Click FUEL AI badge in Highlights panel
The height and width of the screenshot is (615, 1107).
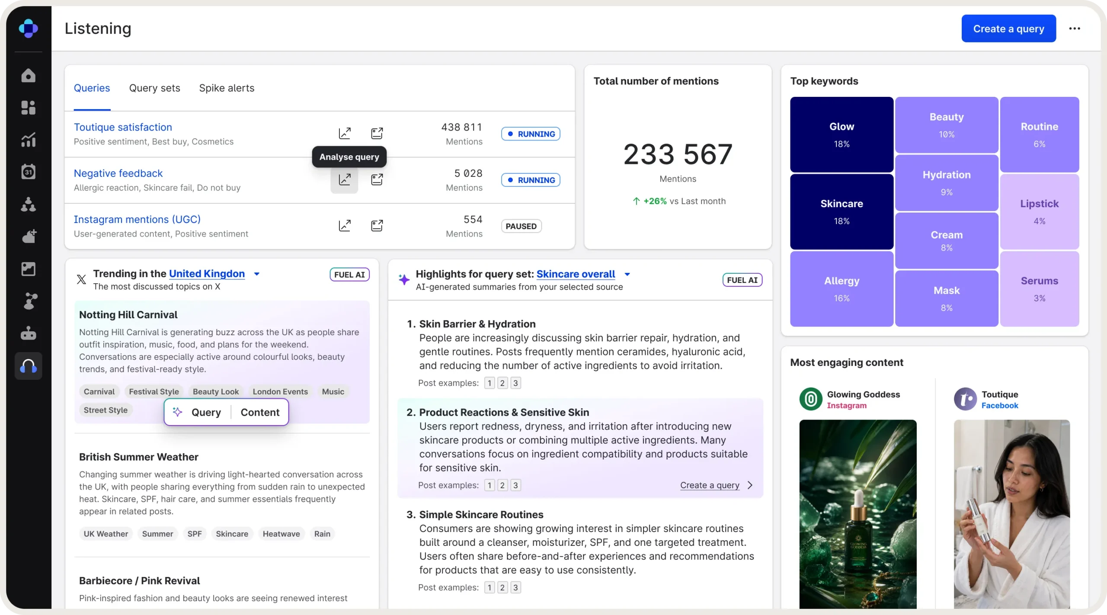point(742,280)
